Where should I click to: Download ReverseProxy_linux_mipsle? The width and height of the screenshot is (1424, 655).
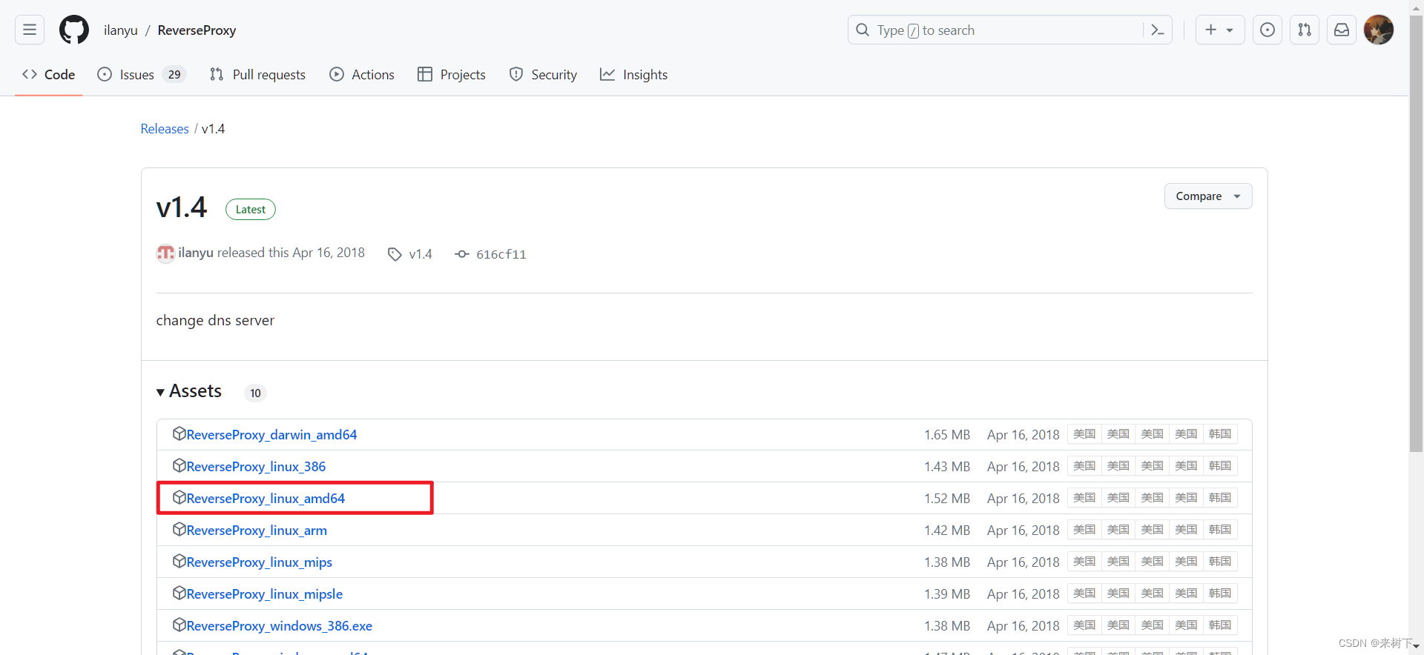(265, 594)
